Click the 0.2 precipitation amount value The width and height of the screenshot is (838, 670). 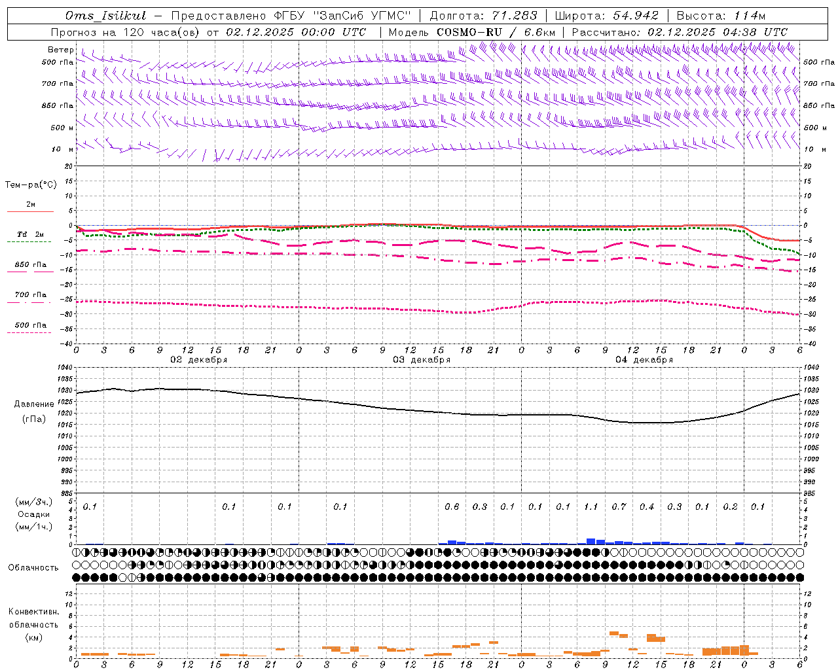pos(730,506)
